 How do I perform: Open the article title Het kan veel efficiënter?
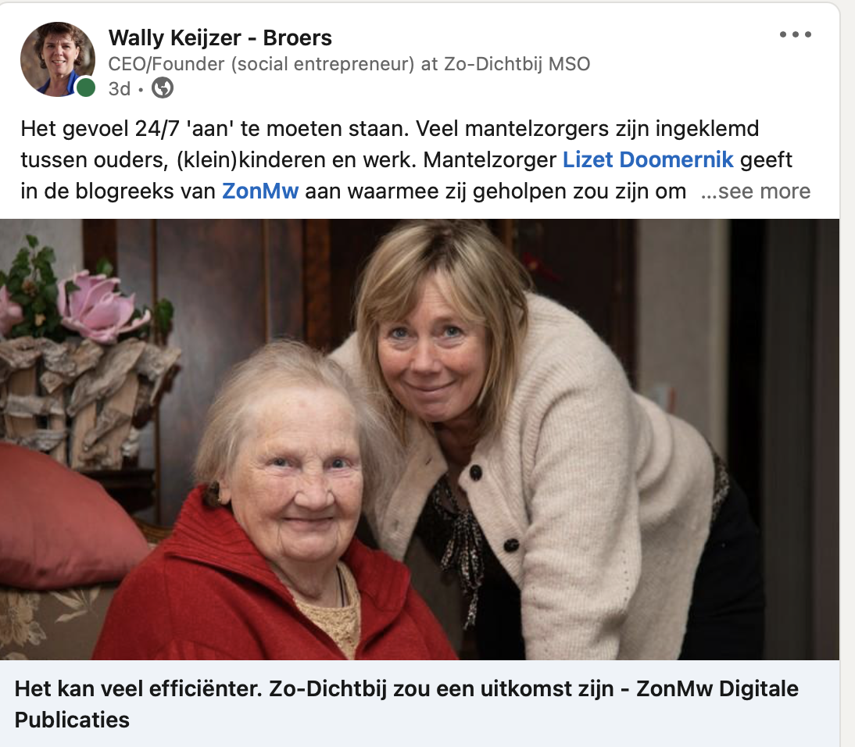406,704
